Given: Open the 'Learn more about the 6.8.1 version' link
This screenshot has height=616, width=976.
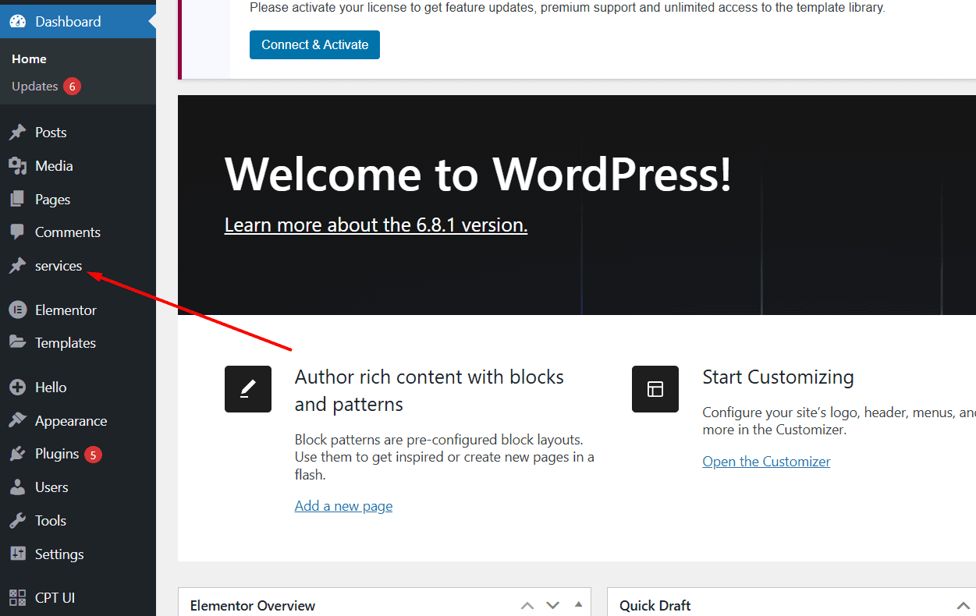Looking at the screenshot, I should click(x=375, y=225).
